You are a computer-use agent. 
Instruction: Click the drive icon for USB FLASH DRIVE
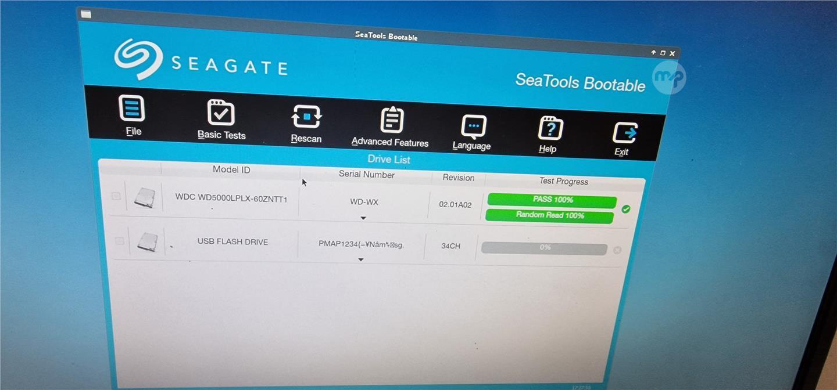(148, 241)
